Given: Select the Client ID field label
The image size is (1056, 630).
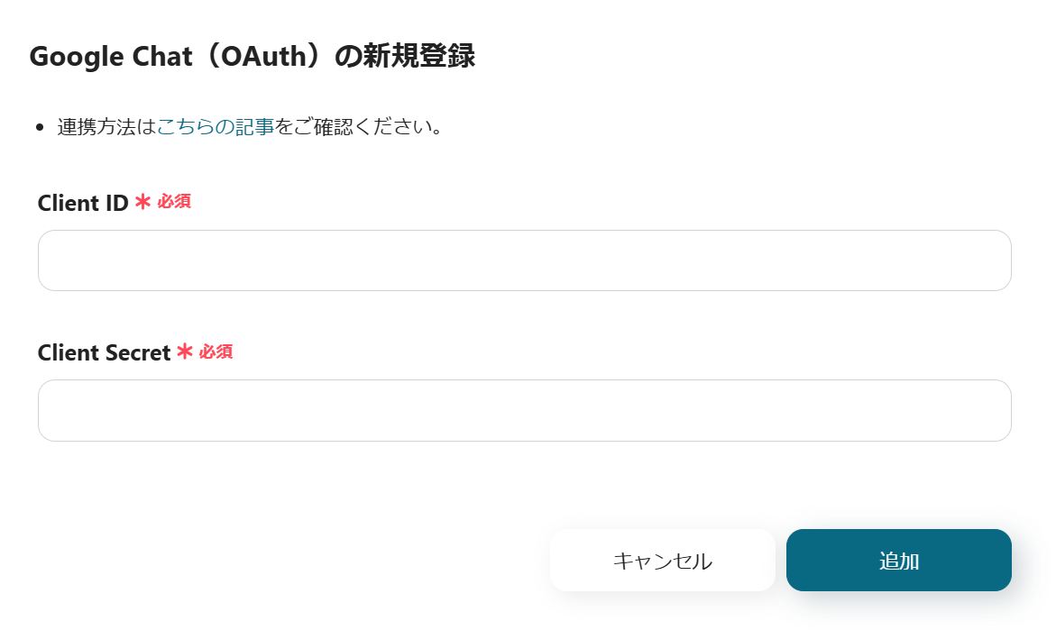Looking at the screenshot, I should click(x=83, y=204).
